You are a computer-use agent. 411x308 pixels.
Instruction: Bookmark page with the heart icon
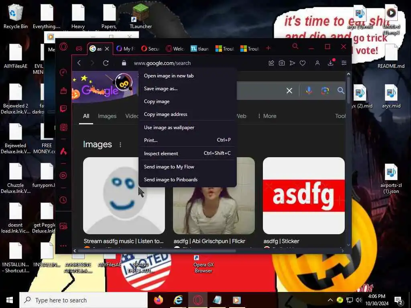(303, 63)
